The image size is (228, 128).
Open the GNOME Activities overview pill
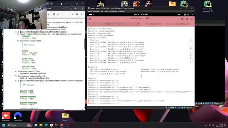point(91,15)
